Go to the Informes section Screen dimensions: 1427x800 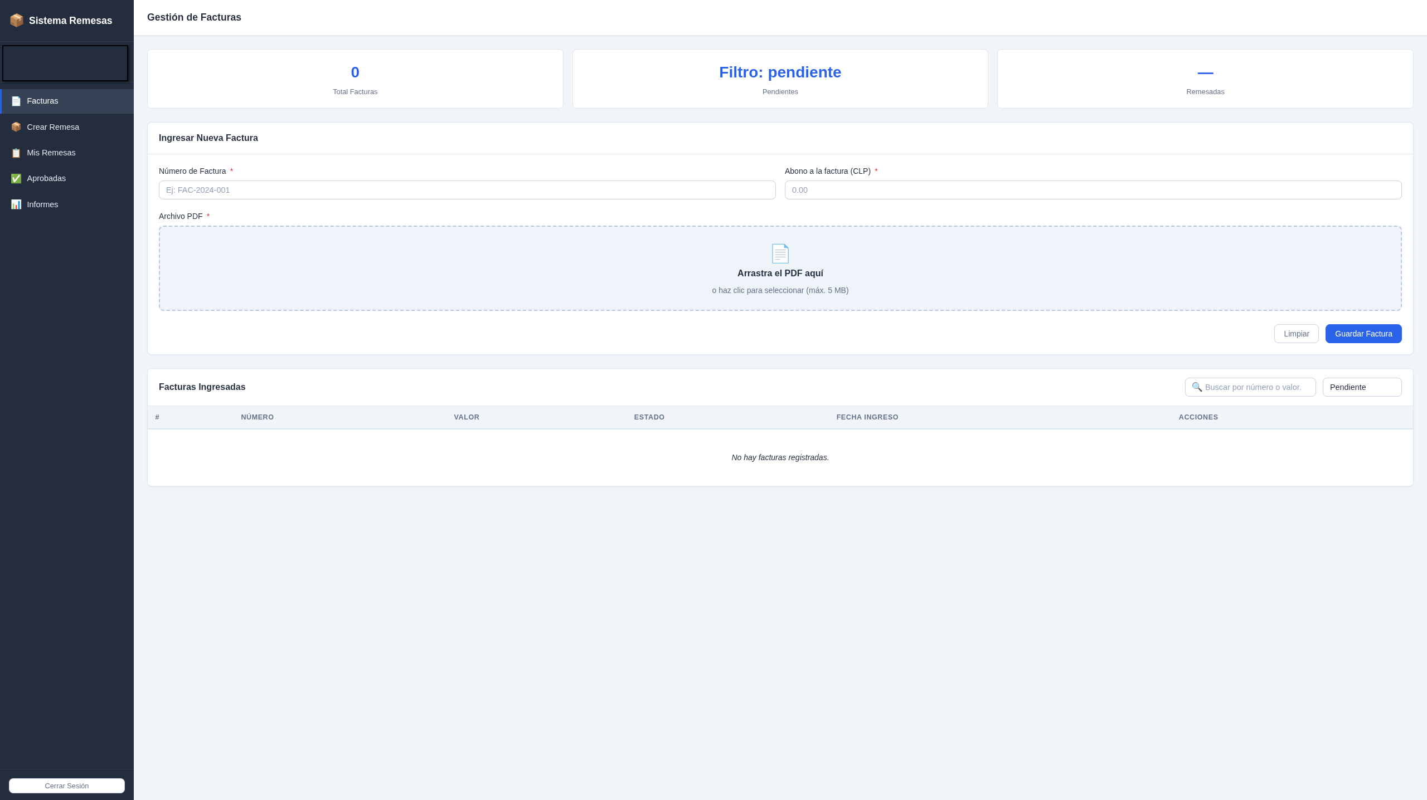(67, 204)
